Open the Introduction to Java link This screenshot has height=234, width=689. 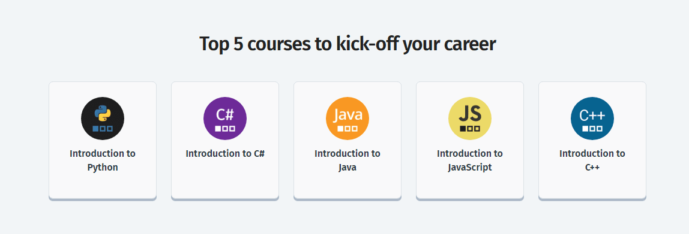point(348,160)
